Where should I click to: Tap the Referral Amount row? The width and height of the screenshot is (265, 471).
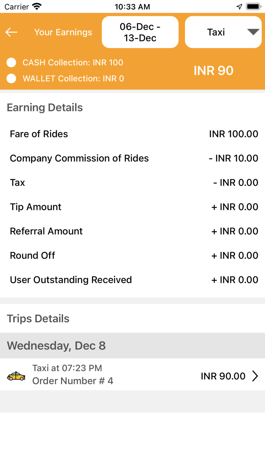(x=132, y=231)
